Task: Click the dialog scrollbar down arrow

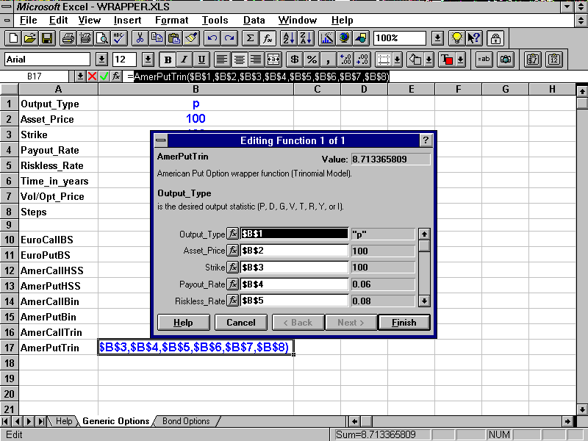Action: click(x=425, y=300)
